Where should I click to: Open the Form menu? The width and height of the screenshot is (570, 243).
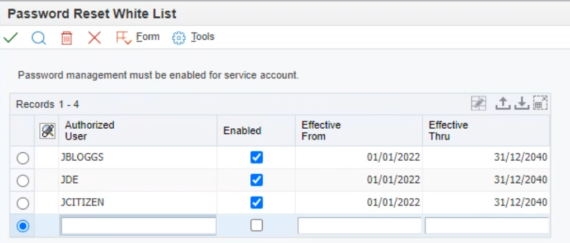pos(138,38)
